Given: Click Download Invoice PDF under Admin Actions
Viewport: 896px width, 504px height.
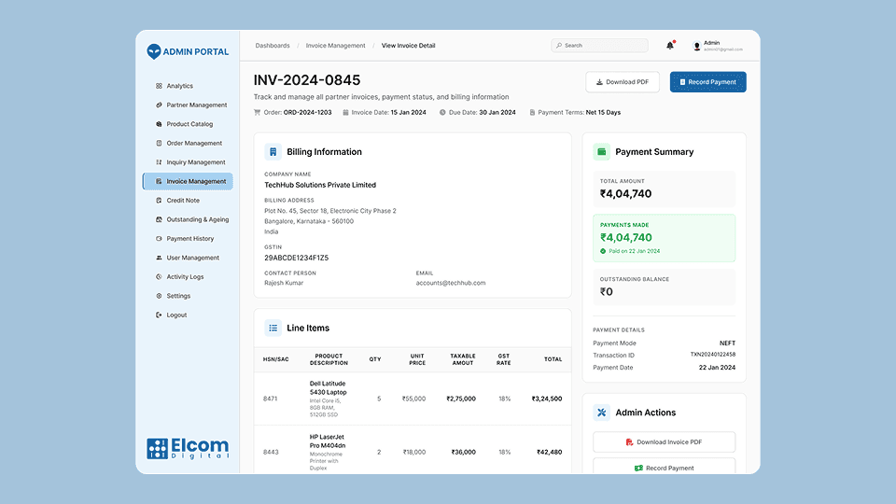Looking at the screenshot, I should coord(664,442).
